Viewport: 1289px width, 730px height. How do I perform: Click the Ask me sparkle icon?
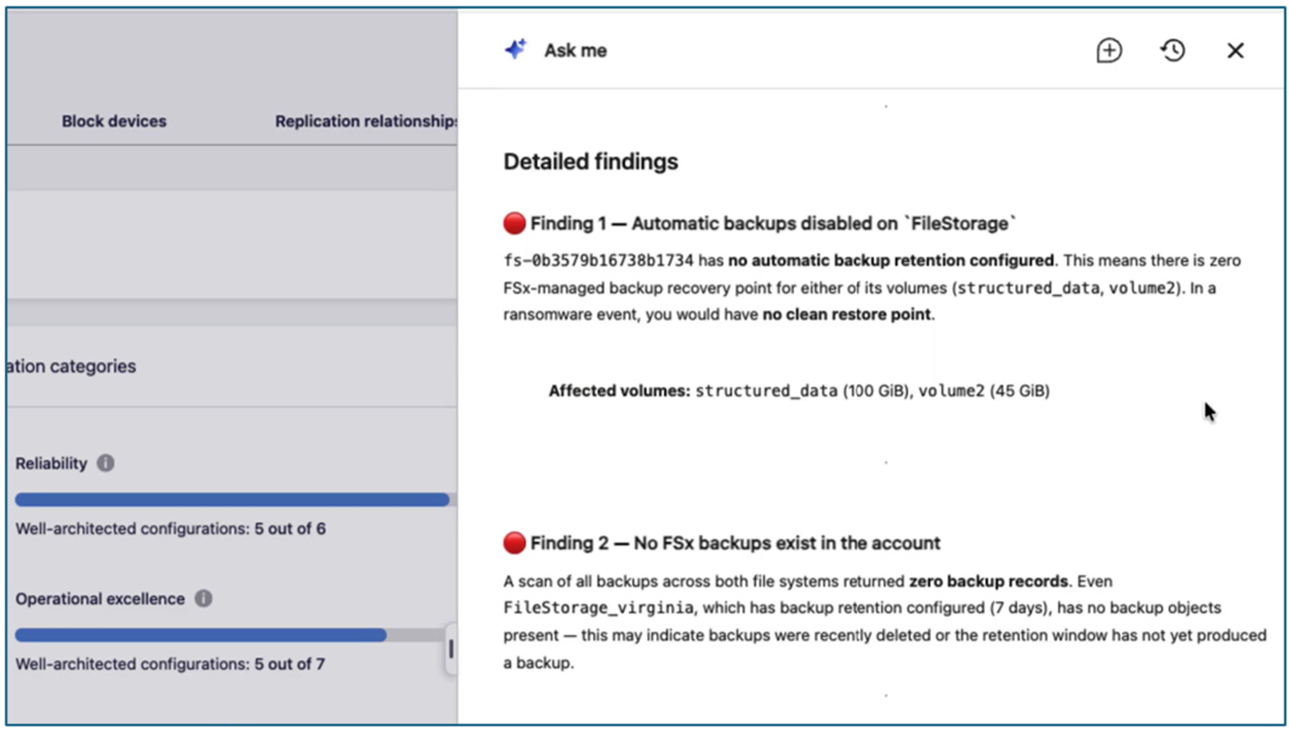pyautogui.click(x=516, y=49)
